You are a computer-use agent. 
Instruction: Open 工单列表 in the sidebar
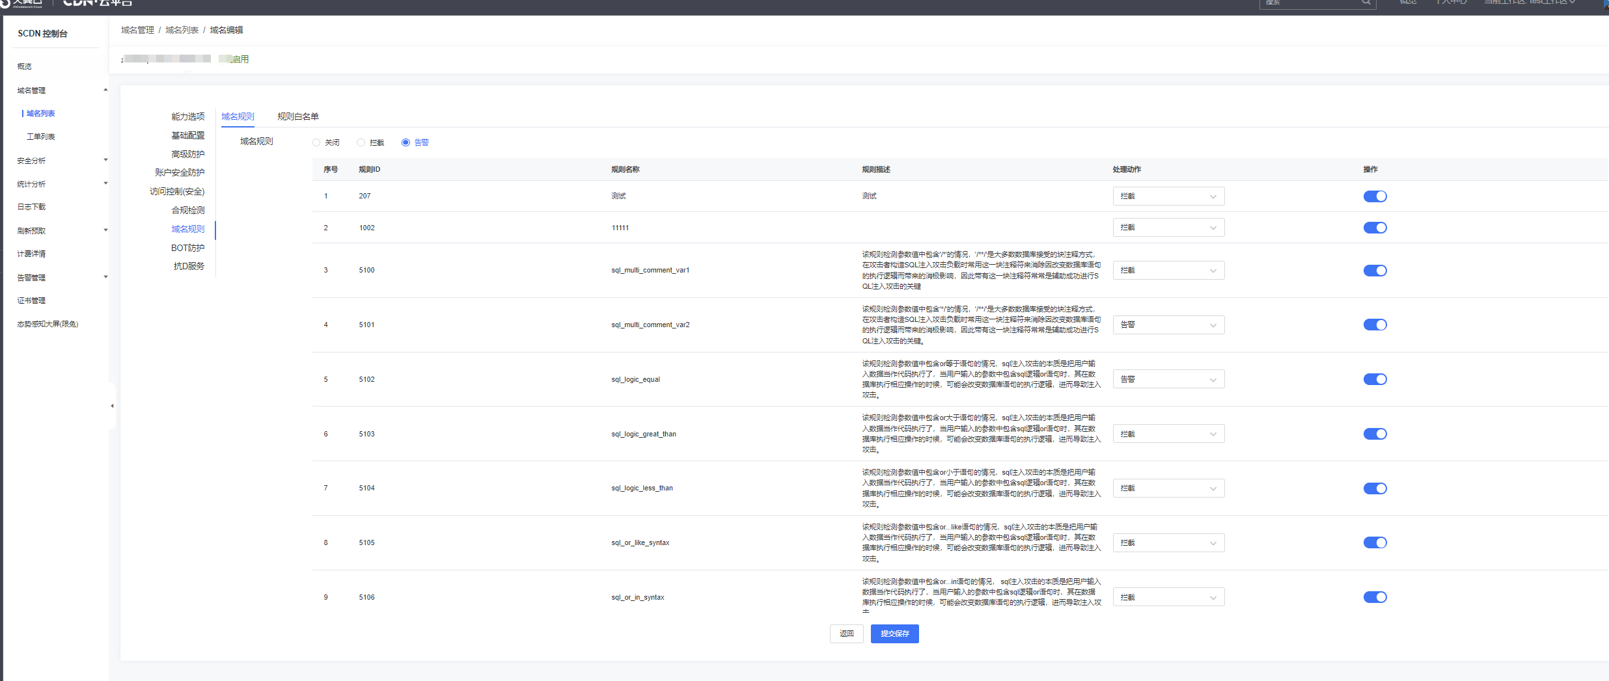(x=40, y=137)
